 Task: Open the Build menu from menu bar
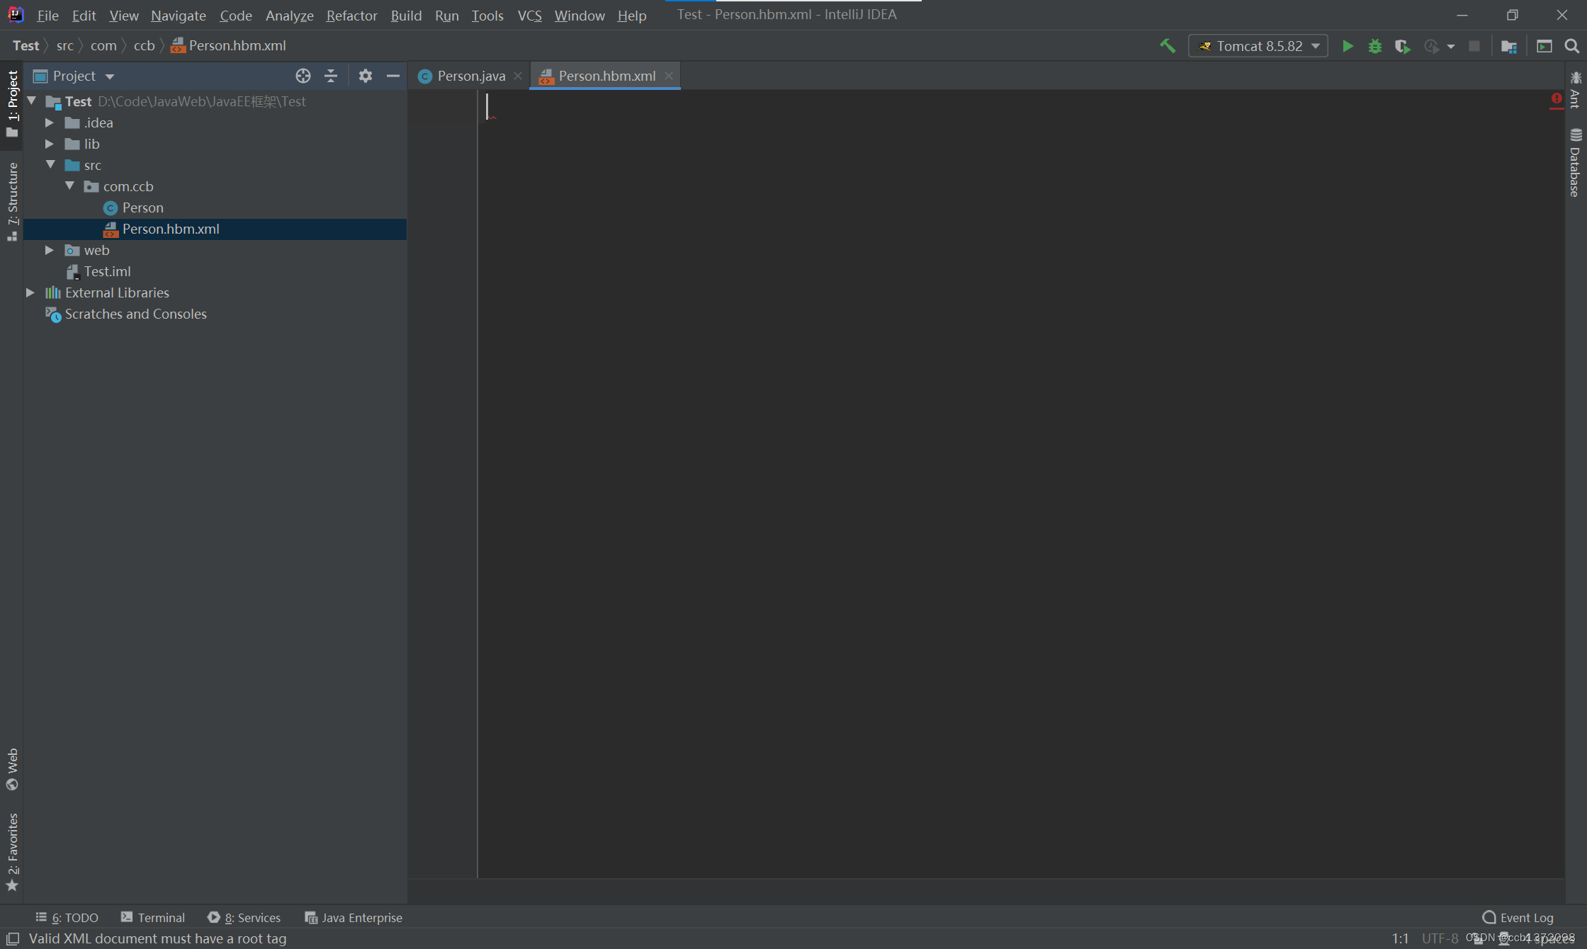coord(405,15)
